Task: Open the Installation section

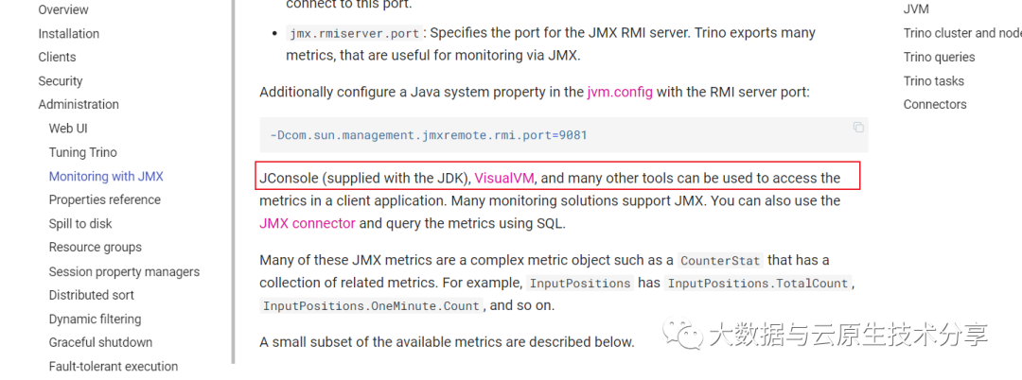Action: point(68,34)
